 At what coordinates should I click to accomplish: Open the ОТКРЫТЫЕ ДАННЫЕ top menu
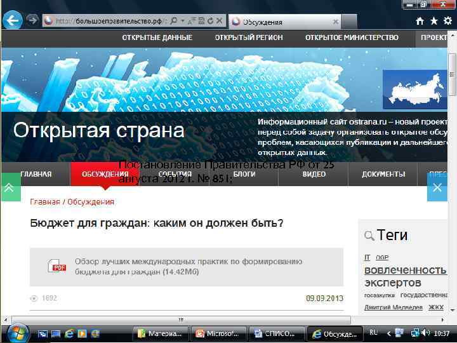point(157,37)
